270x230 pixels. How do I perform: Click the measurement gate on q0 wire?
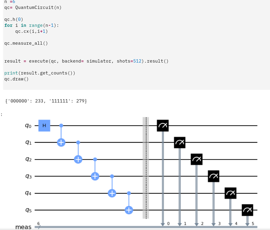click(162, 125)
